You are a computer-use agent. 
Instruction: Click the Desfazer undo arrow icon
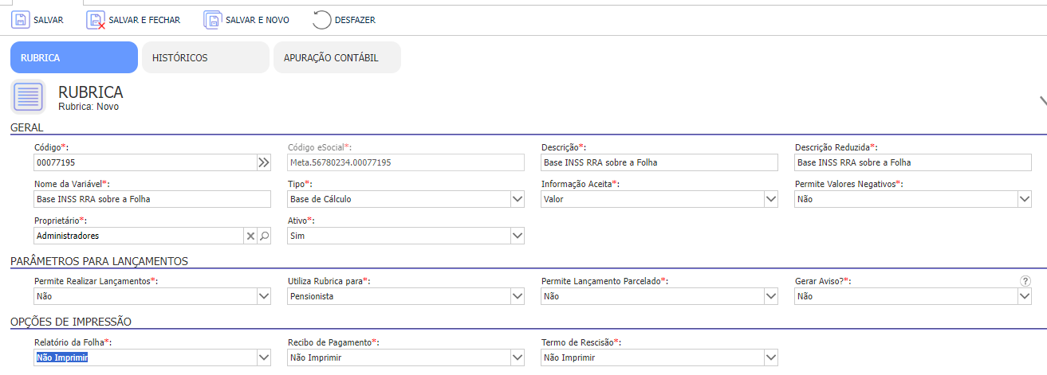click(x=322, y=20)
